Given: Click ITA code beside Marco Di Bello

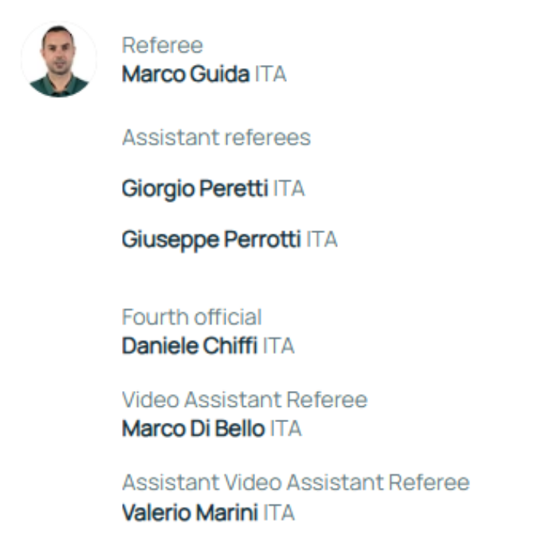Looking at the screenshot, I should pyautogui.click(x=285, y=429).
